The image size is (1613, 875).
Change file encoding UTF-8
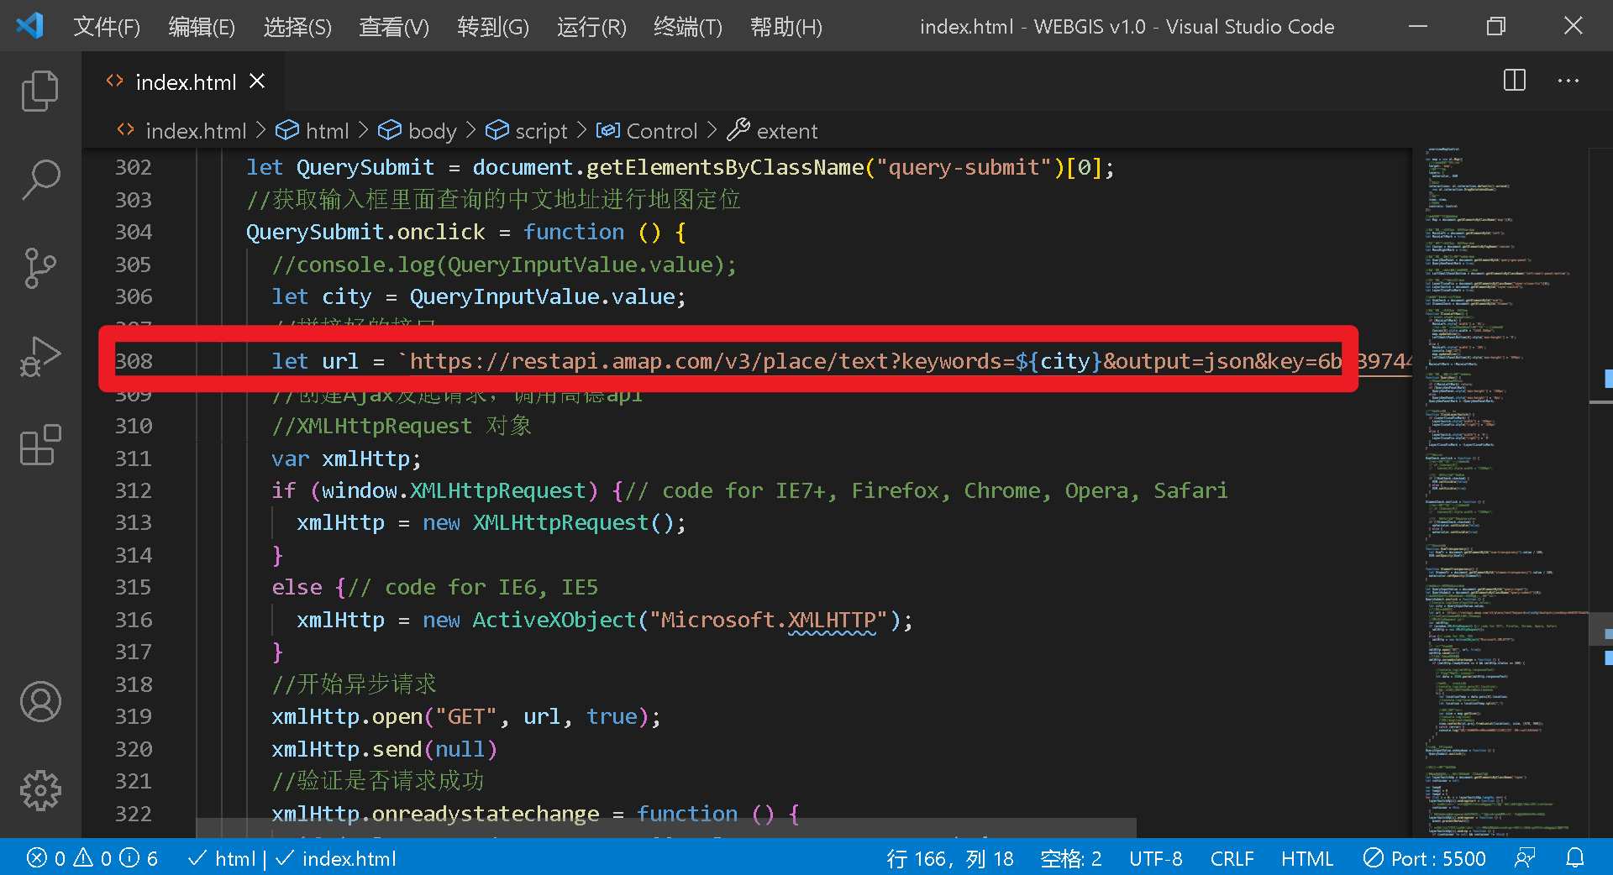(x=1155, y=858)
